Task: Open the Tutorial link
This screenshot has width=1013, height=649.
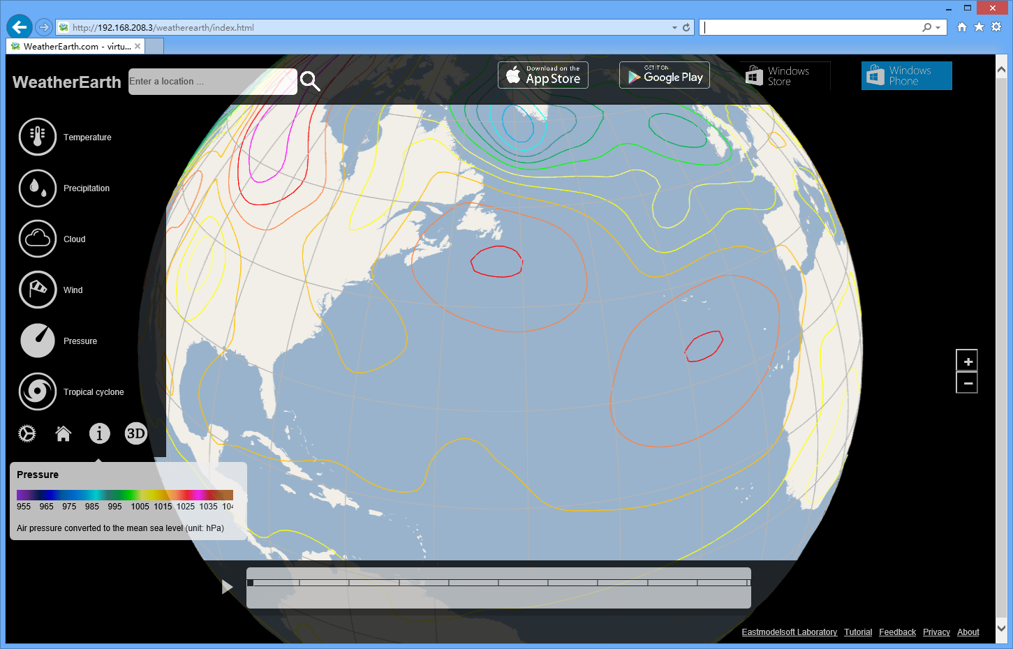Action: pos(858,632)
